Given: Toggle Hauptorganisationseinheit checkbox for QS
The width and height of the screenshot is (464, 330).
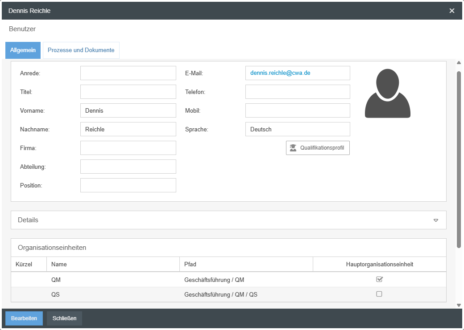Looking at the screenshot, I should (379, 294).
